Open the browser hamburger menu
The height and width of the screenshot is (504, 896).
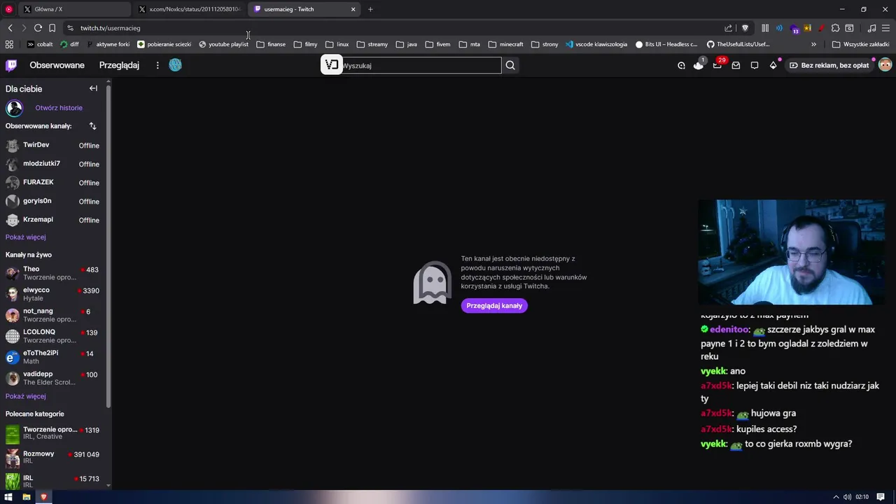pyautogui.click(x=886, y=28)
